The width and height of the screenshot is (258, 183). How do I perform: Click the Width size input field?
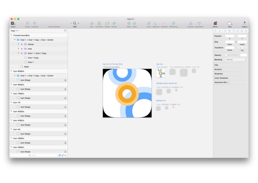click(x=230, y=42)
